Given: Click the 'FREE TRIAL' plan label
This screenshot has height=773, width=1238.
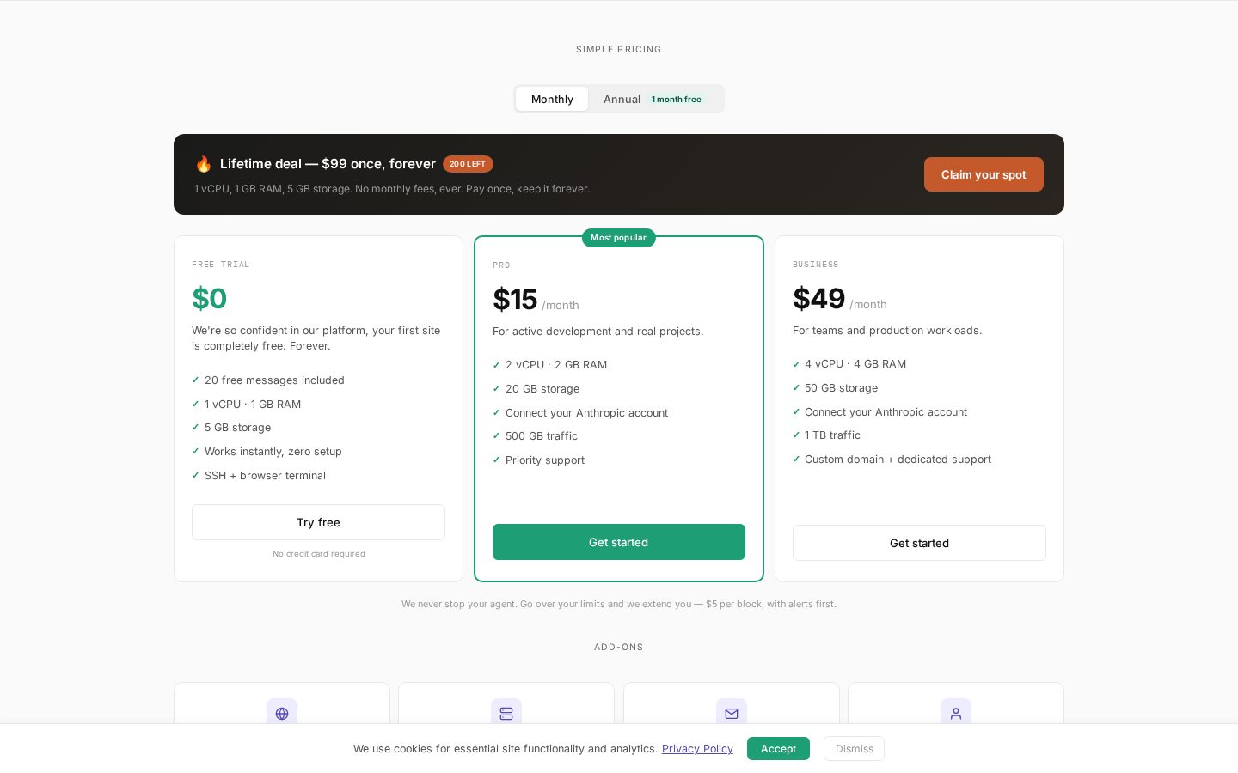Looking at the screenshot, I should 221,264.
